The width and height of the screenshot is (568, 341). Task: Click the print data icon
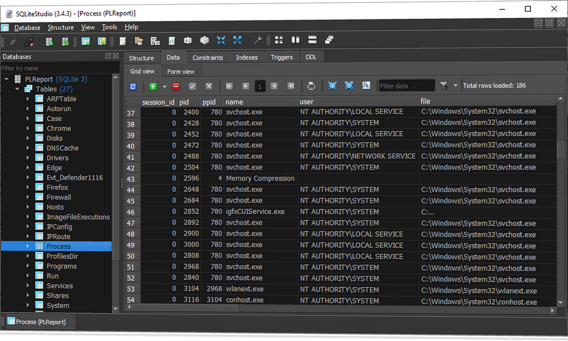pos(311,86)
